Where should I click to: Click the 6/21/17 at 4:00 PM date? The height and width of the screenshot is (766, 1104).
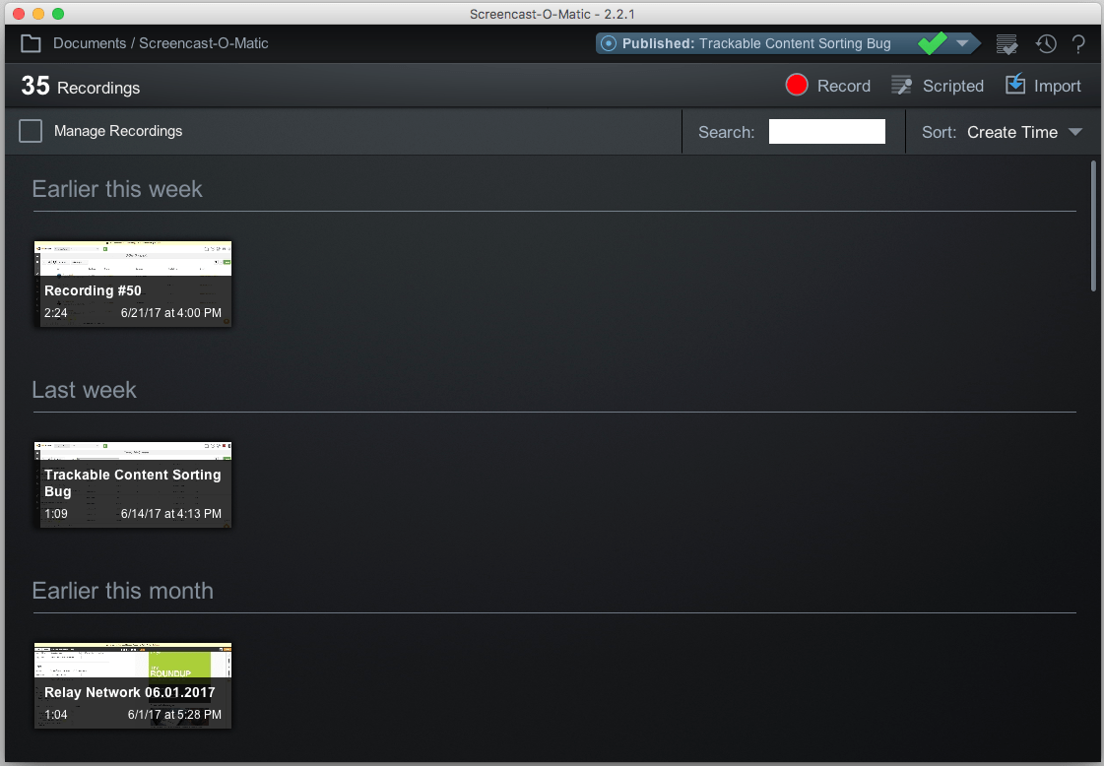[x=171, y=312]
